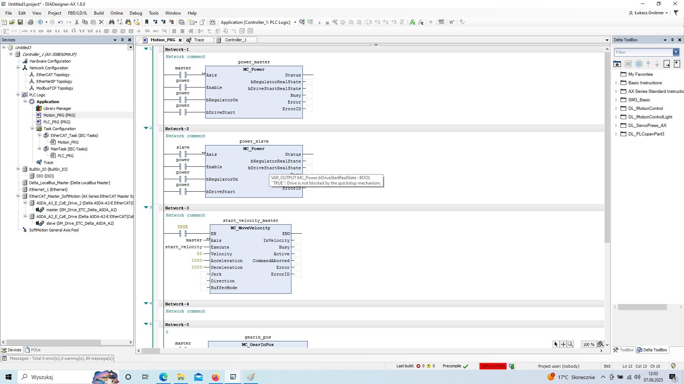Toggle auto-hide pin on Devices panel
684x384 pixels.
[122, 40]
